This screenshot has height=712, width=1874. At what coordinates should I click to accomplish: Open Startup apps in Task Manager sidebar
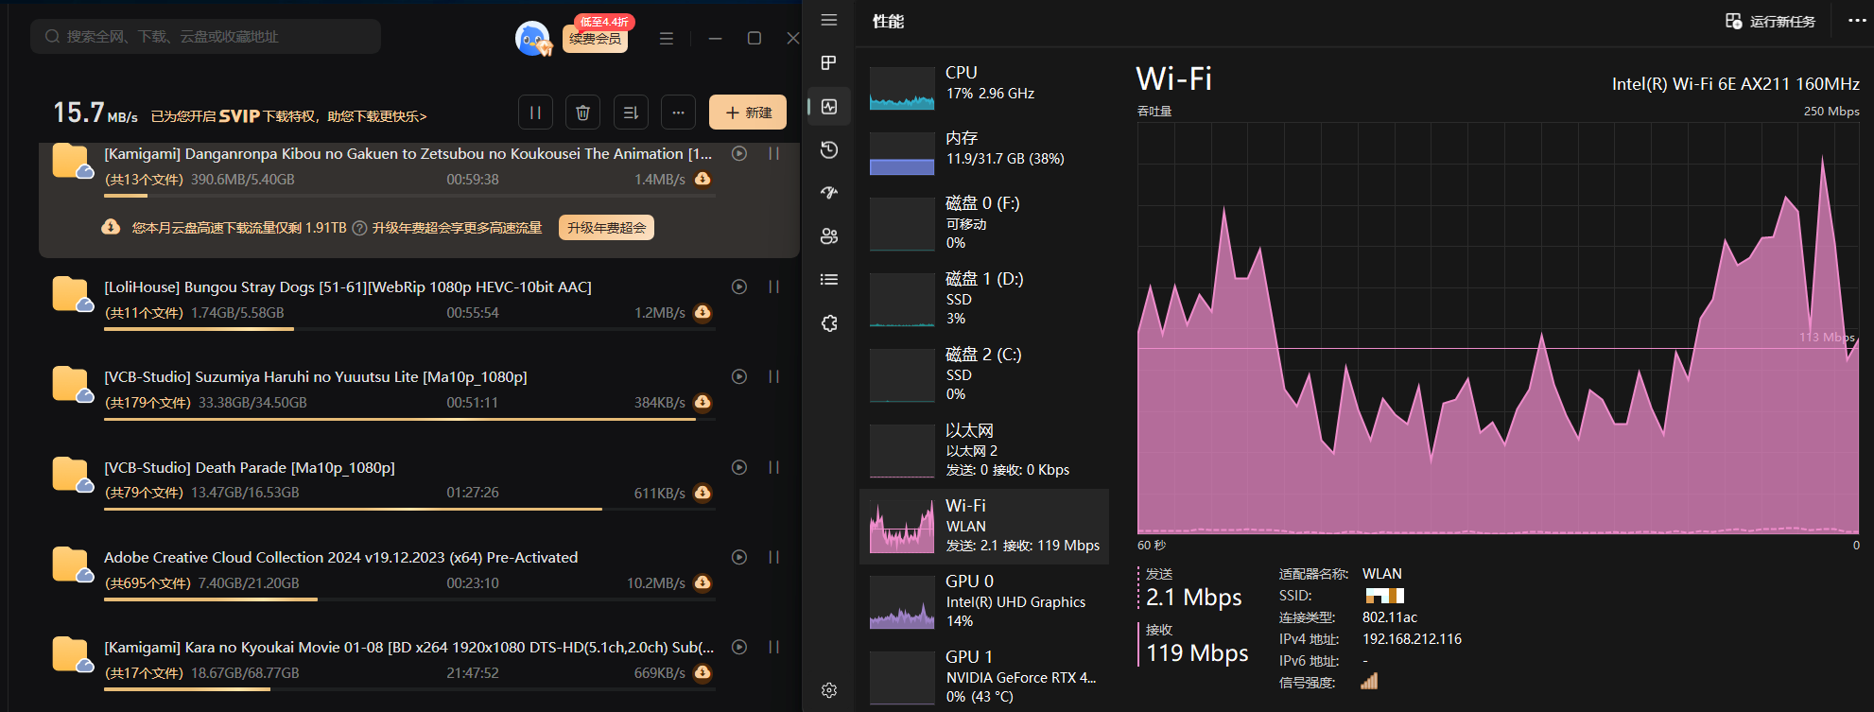coord(829,193)
